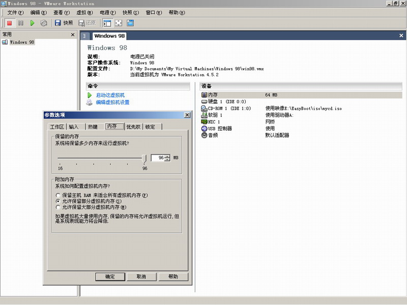Click the reserved memory slider thumb

144,159
